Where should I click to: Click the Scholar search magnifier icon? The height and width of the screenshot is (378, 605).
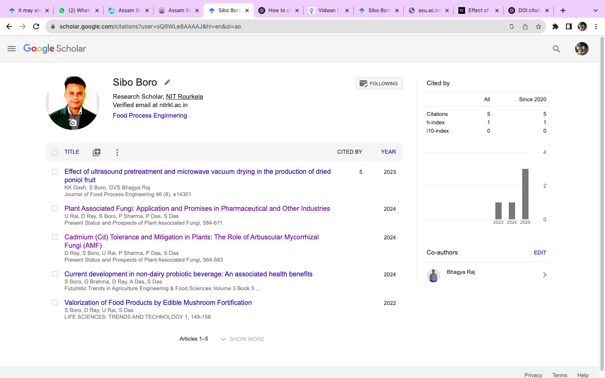click(x=556, y=49)
